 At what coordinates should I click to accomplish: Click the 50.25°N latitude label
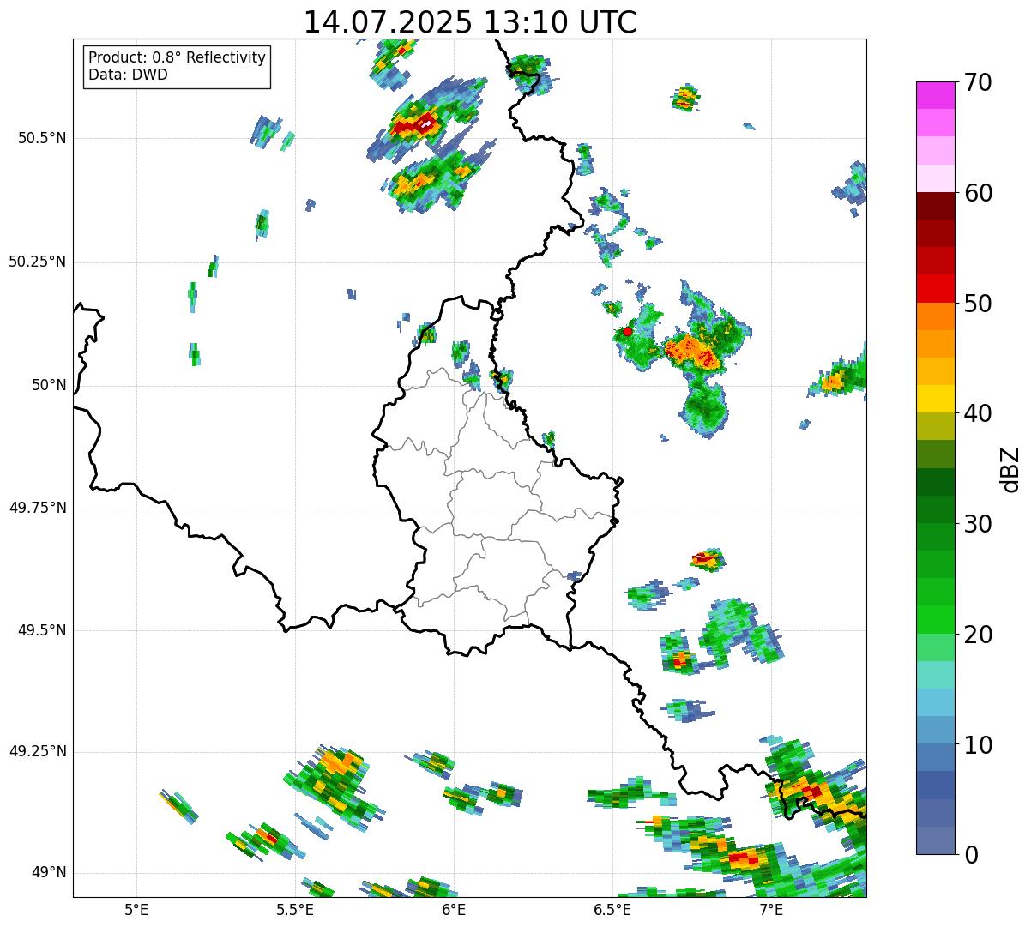pos(38,262)
